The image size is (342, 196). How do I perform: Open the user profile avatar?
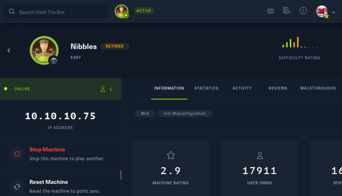[x=322, y=12]
